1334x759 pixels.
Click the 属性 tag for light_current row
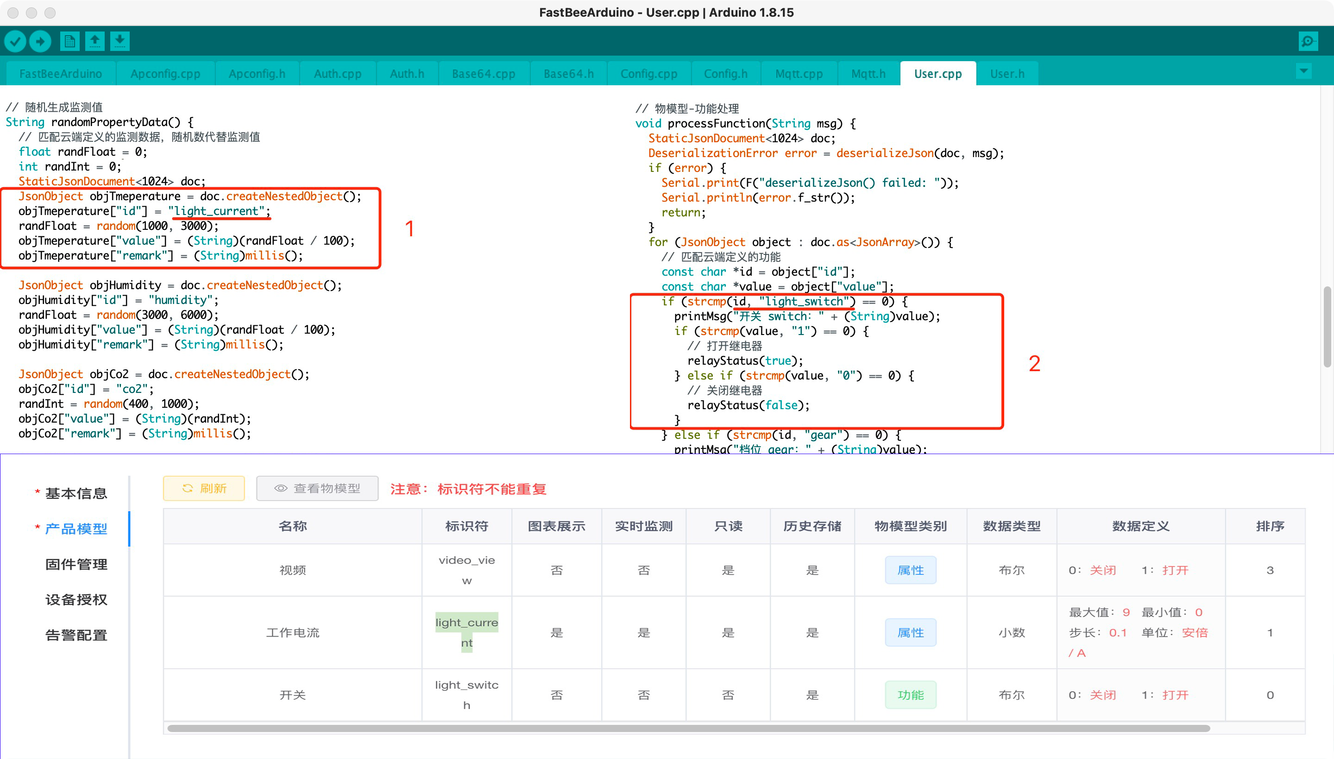tap(910, 632)
